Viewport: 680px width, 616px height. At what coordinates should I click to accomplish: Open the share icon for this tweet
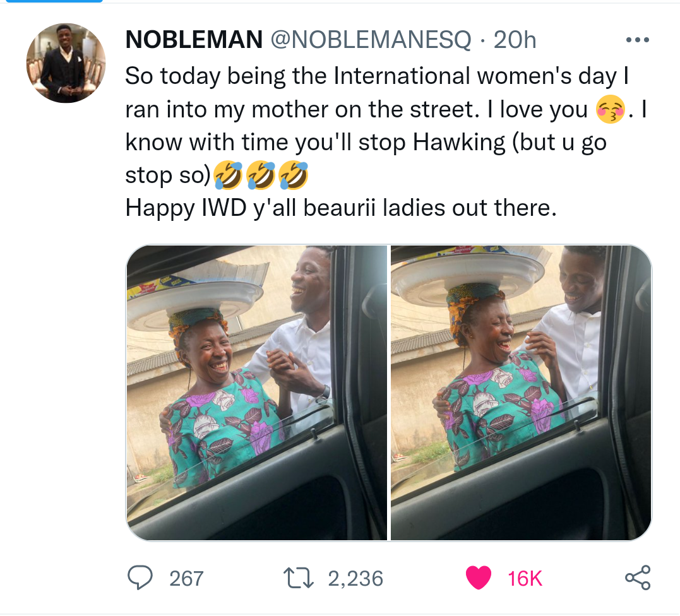pyautogui.click(x=637, y=577)
